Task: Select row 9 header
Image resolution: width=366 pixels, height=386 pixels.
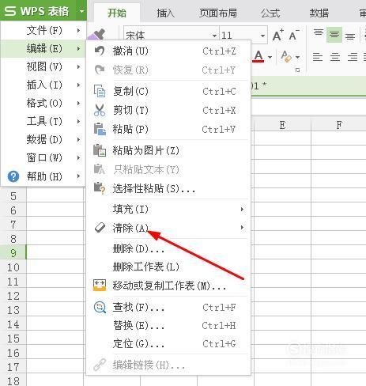Action: 13,253
